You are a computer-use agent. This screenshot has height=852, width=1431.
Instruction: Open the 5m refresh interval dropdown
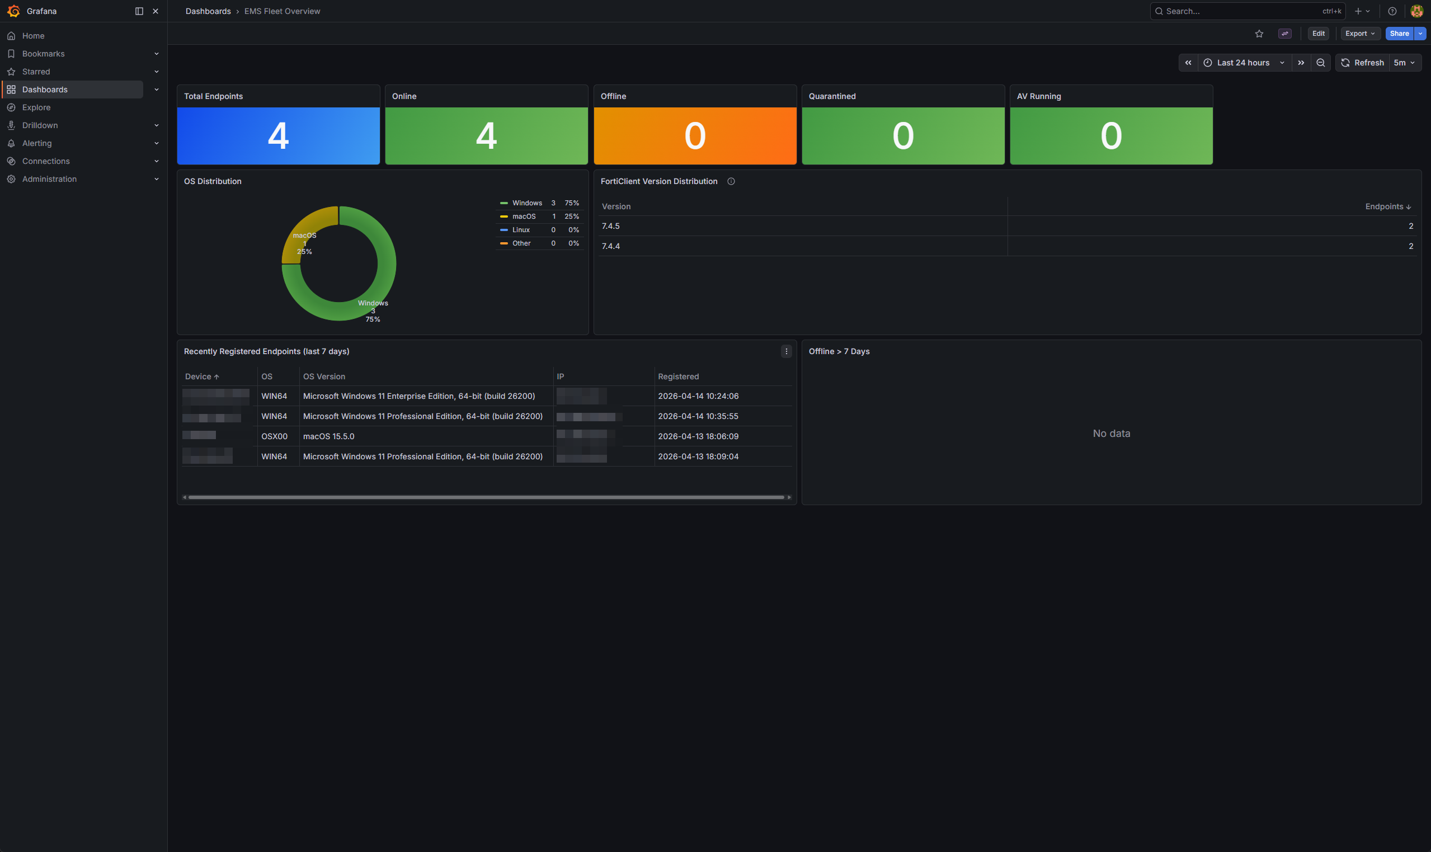click(1404, 63)
